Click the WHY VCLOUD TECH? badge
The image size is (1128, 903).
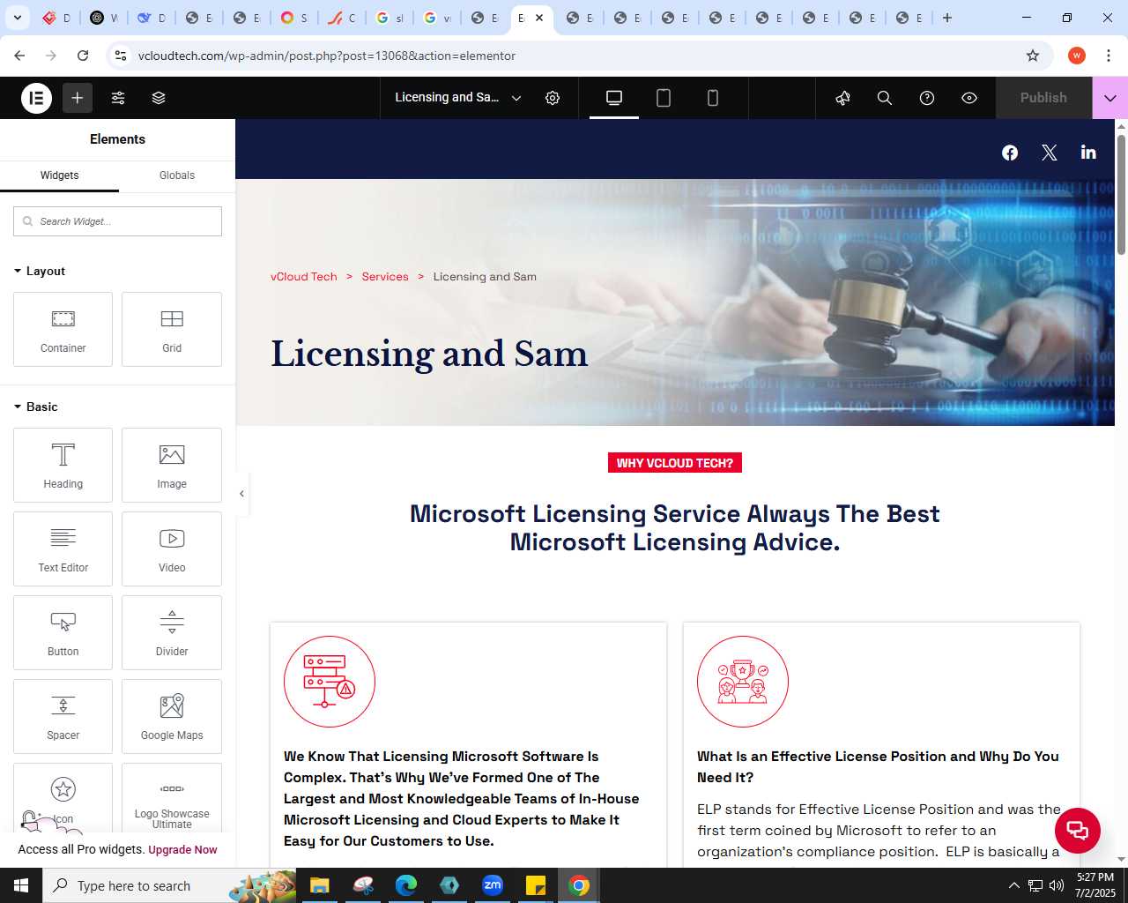pos(675,463)
